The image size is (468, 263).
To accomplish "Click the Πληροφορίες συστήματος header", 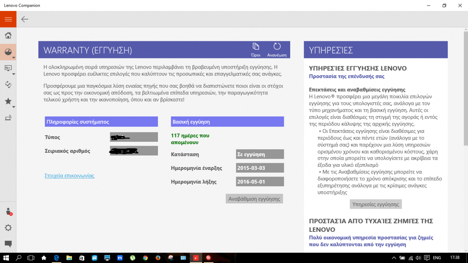I will coord(101,122).
